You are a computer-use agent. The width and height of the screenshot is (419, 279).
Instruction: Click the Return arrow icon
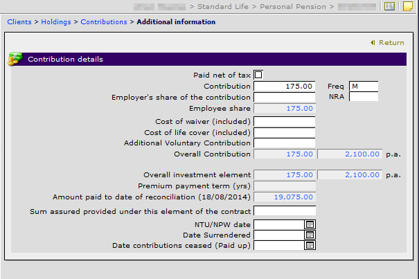tap(373, 42)
